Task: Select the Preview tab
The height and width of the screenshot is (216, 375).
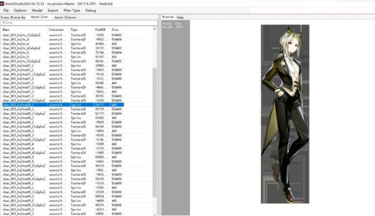Action: coord(168,17)
